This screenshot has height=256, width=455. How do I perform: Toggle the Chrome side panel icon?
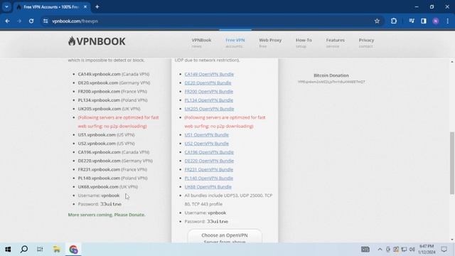click(x=424, y=21)
